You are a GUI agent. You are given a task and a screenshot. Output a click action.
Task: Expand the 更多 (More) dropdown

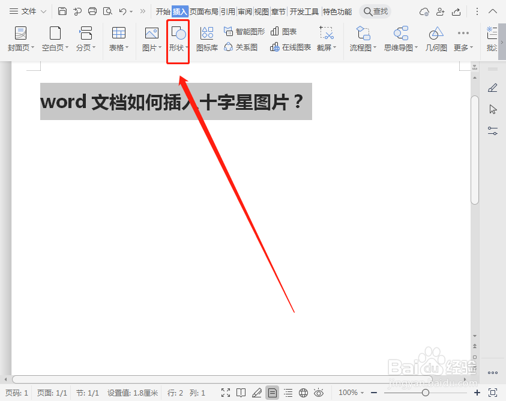463,39
